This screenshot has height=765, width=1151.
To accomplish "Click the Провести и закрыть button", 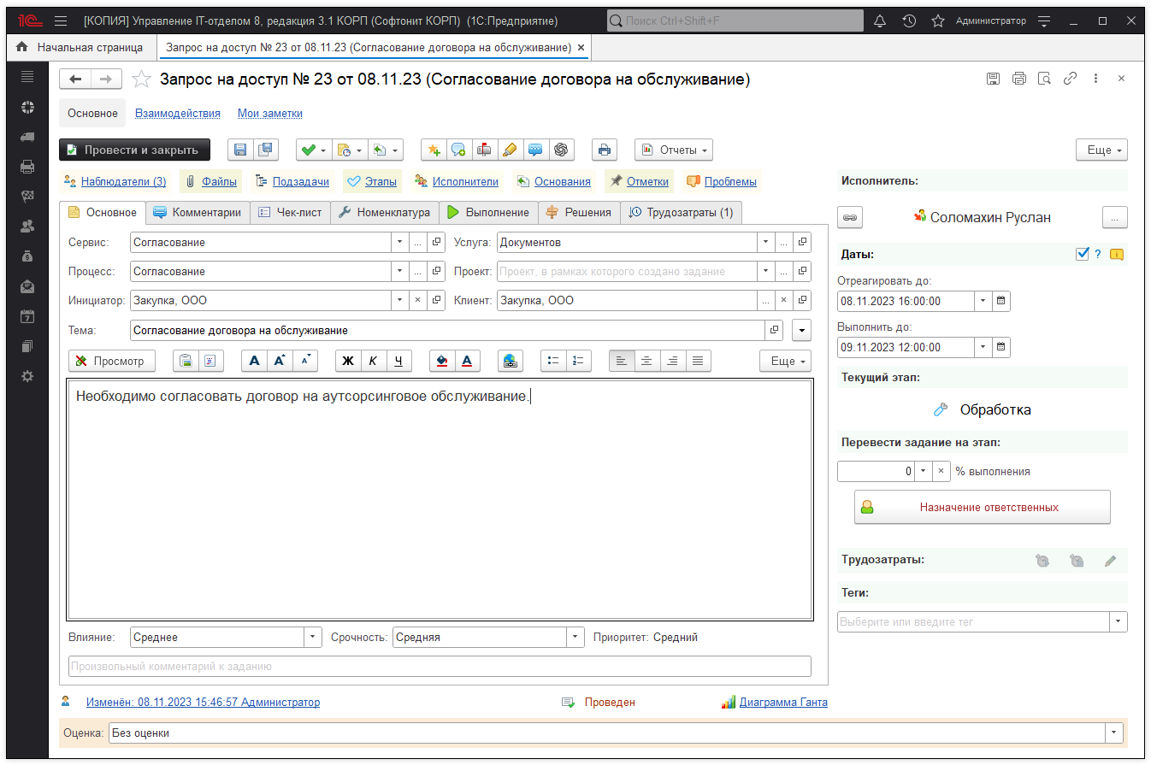I will tap(134, 150).
